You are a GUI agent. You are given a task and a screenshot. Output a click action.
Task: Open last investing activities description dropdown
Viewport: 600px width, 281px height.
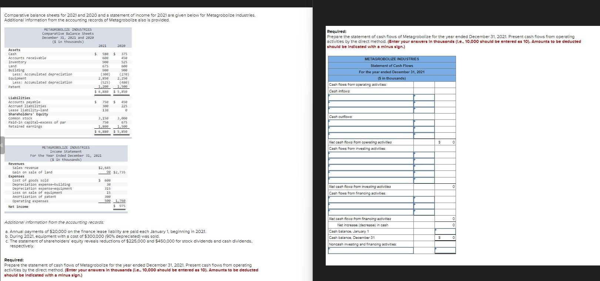371,180
